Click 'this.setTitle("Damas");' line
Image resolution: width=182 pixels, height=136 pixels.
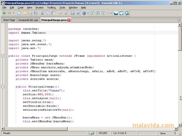44,90
